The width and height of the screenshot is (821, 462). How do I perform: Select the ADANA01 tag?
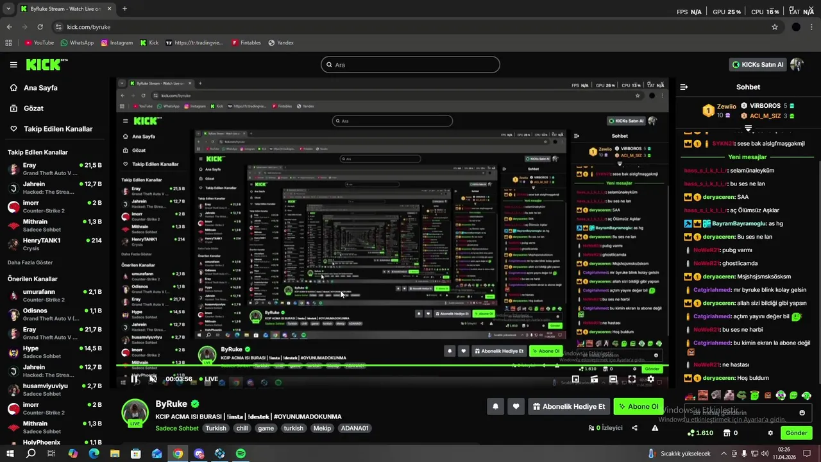(355, 428)
